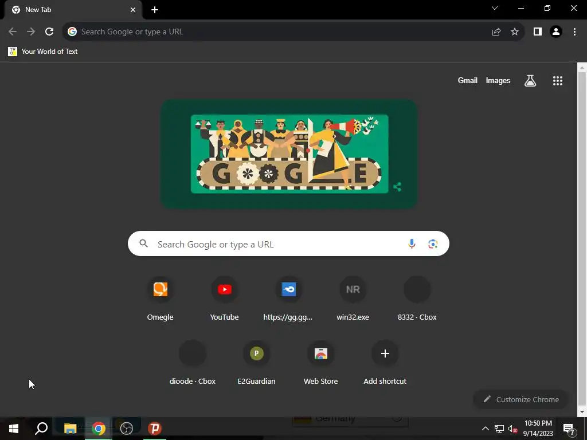The width and height of the screenshot is (587, 440).
Task: Toggle the Chrome side panel
Action: 538,32
